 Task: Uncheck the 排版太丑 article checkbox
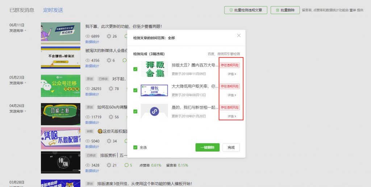(x=136, y=69)
